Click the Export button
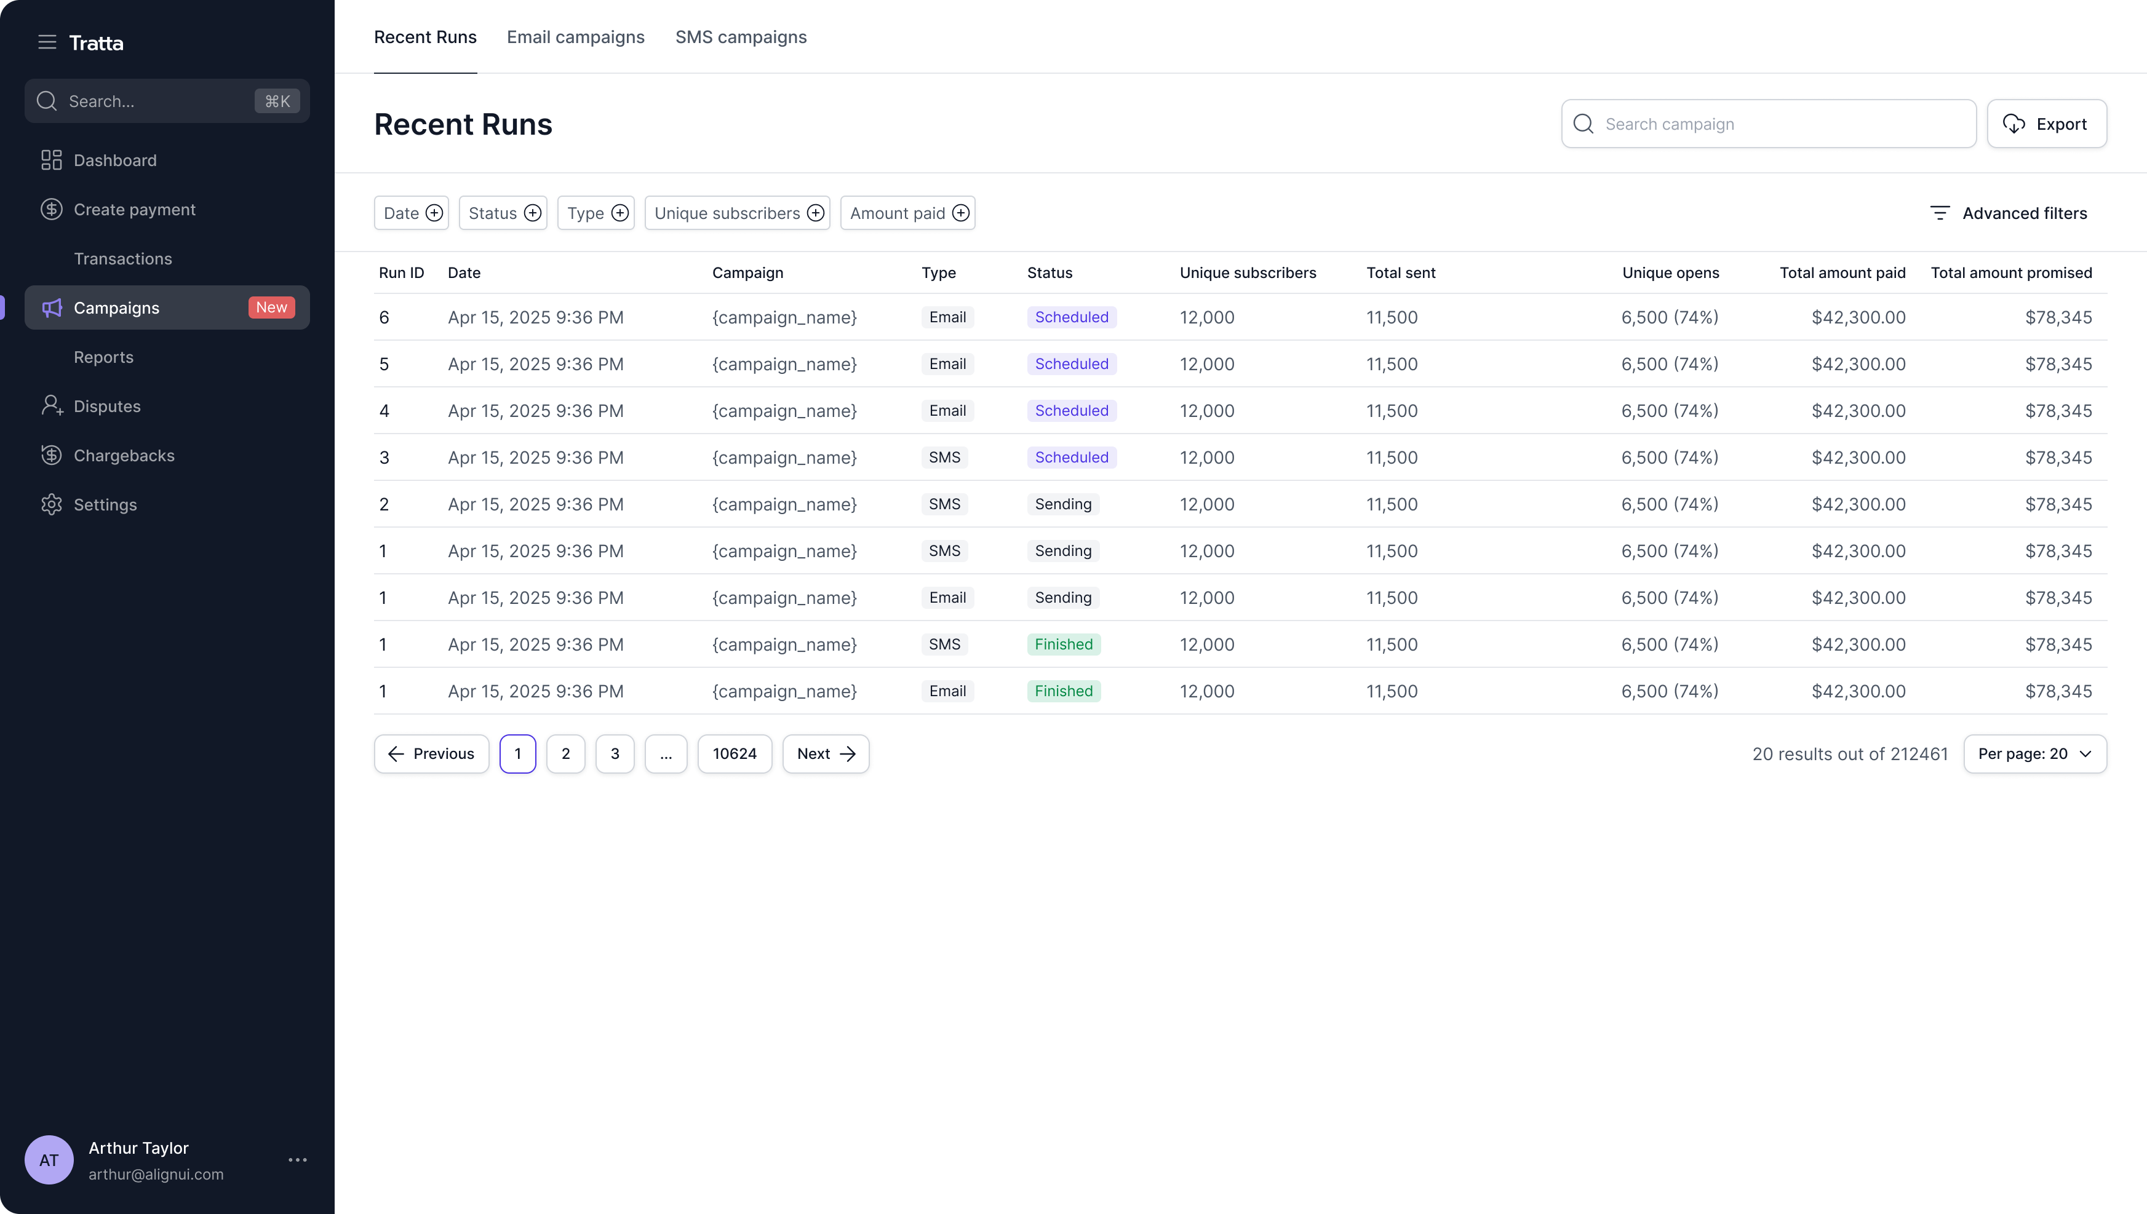This screenshot has width=2147, height=1214. 2046,124
